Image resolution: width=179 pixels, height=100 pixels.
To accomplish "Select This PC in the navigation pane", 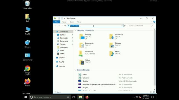I will coord(61,62).
